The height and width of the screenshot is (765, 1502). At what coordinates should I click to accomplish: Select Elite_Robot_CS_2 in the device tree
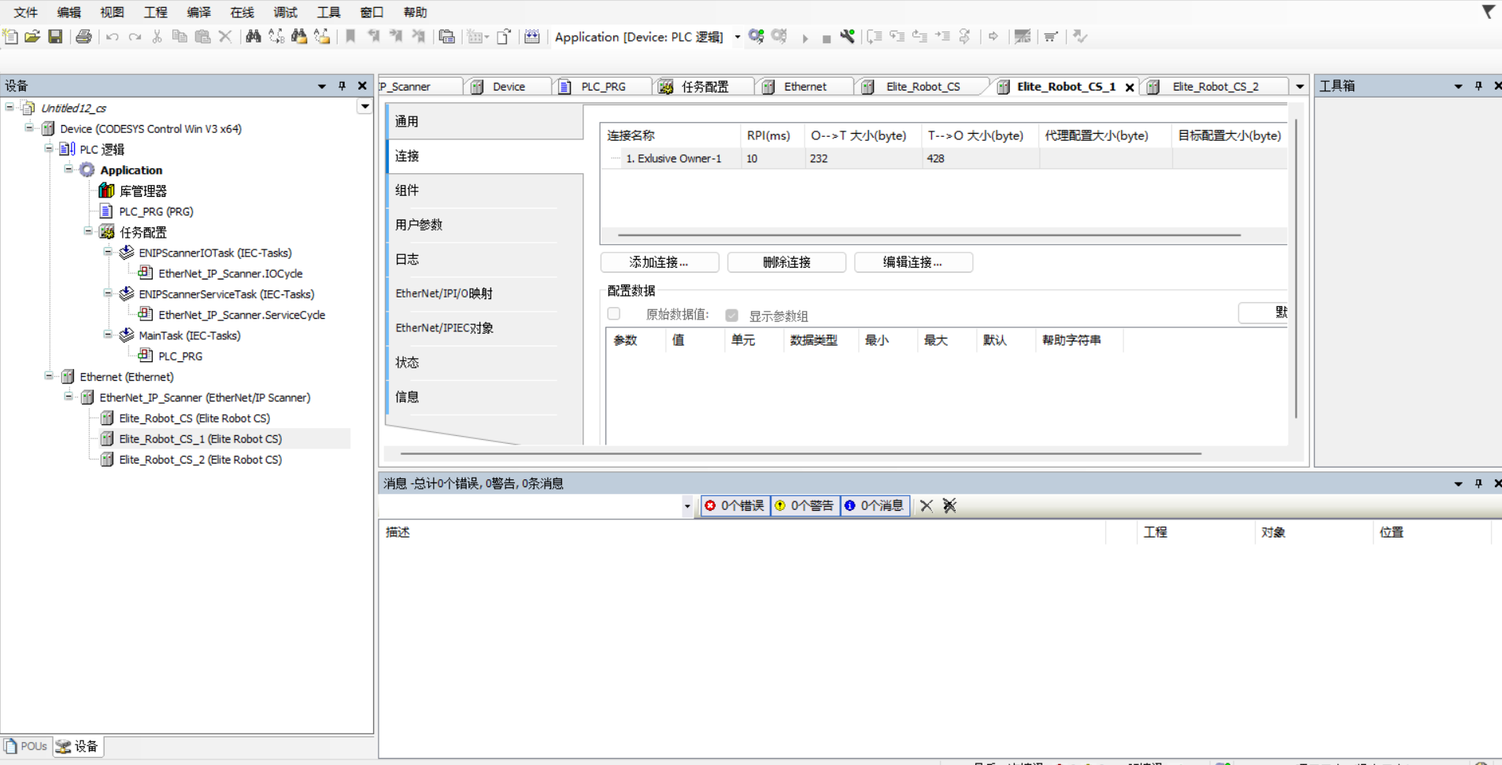coord(200,460)
